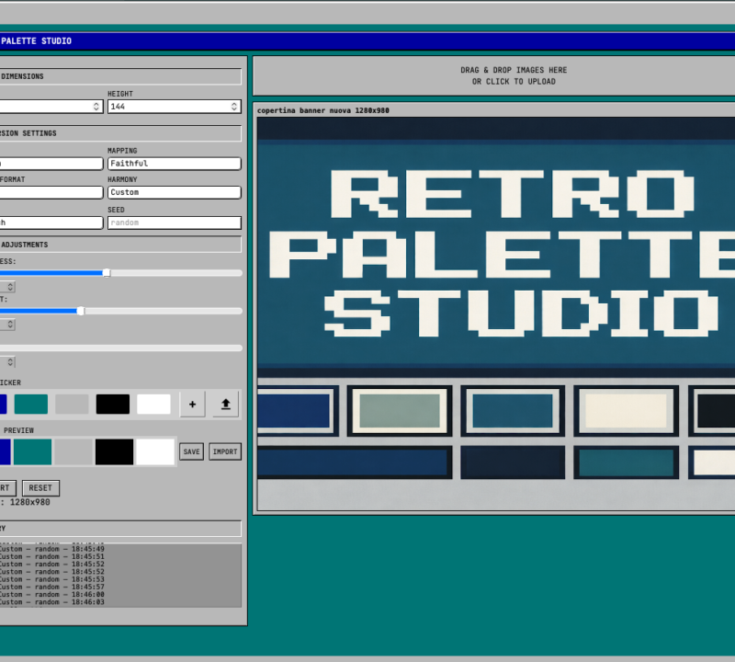Viewport: 735px width, 662px height.
Task: Click the upload arrow icon beside the plus button
Action: point(225,405)
